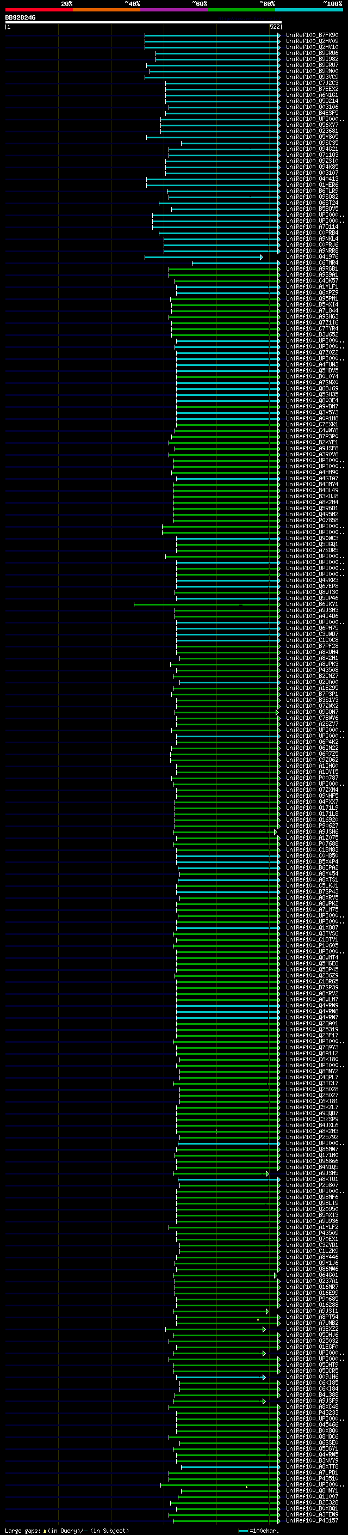This screenshot has height=1535, width=348.
Task: Open last hit UniRef100_P43157
Action: point(312,1520)
